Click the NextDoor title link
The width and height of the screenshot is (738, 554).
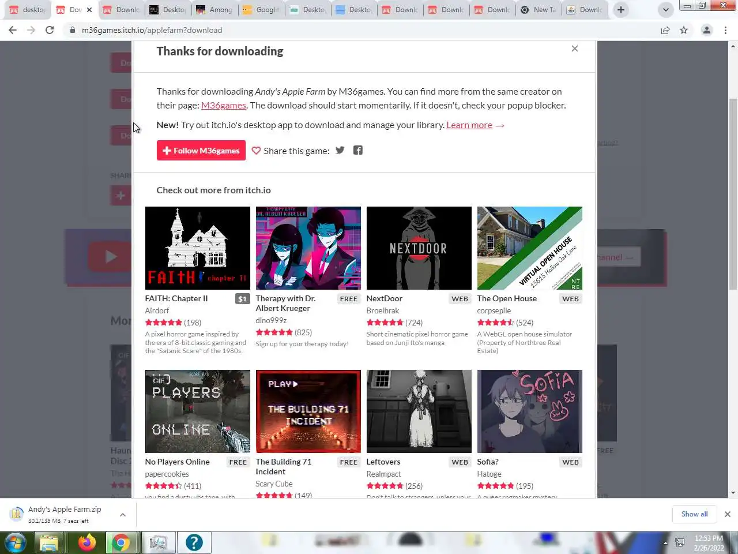pos(385,298)
